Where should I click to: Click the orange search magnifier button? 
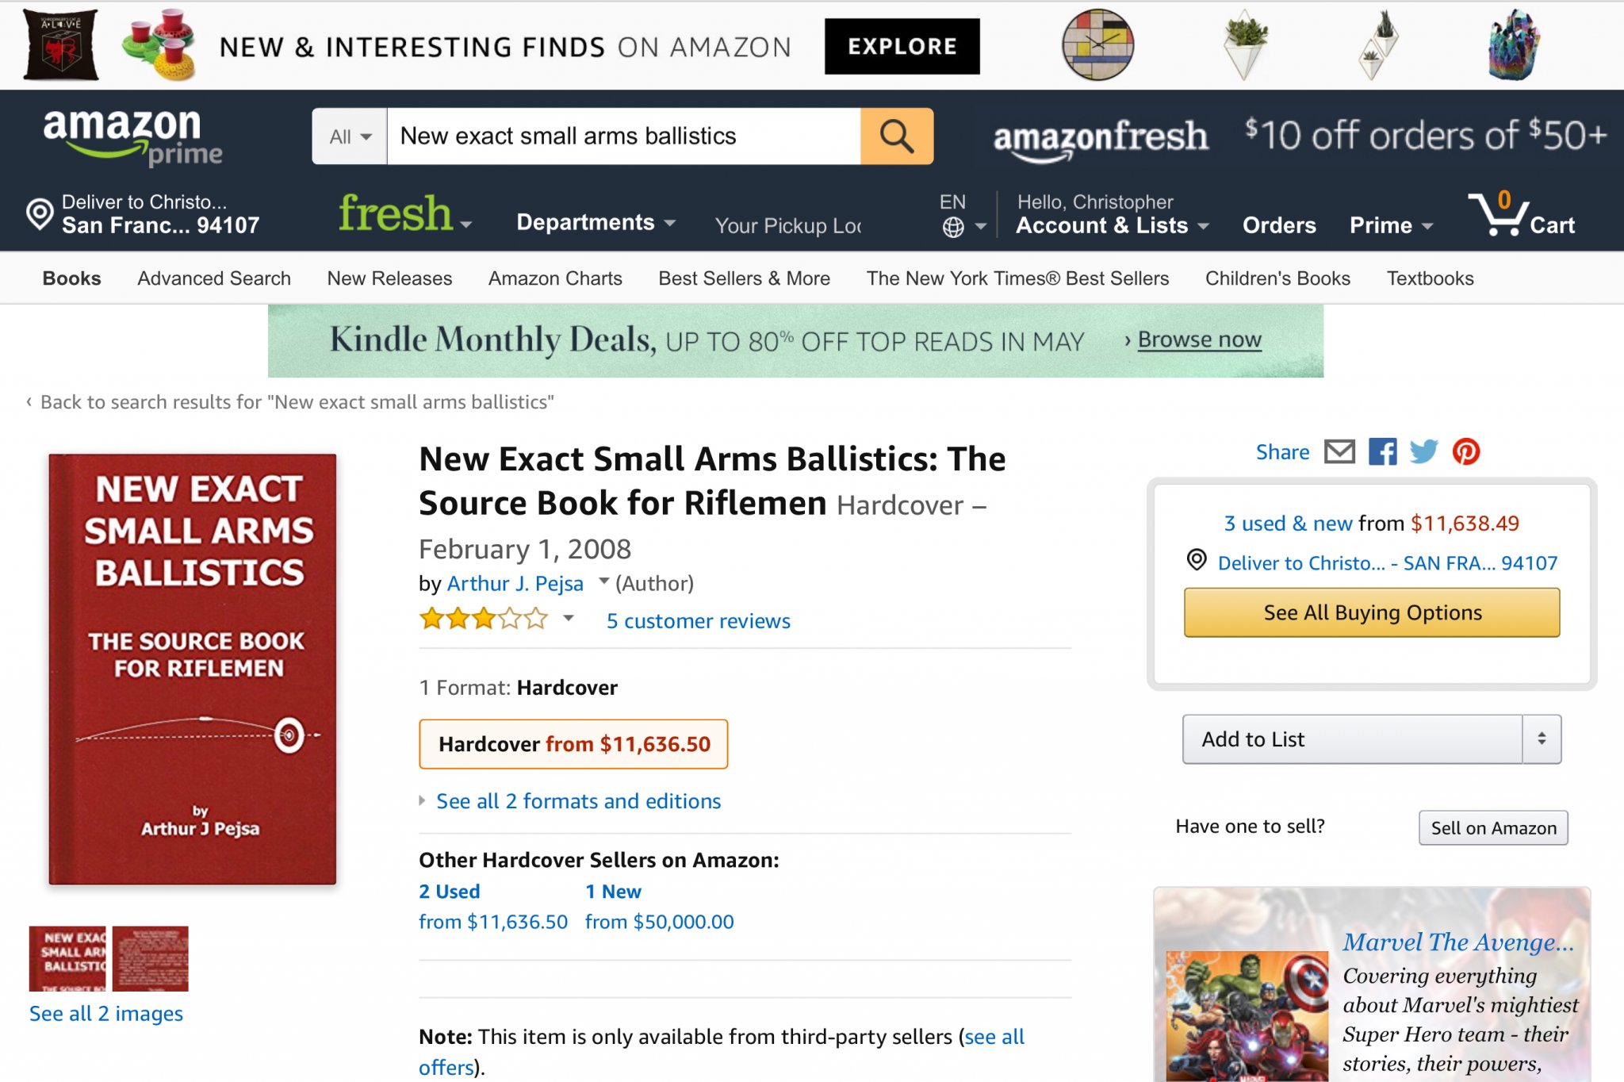pyautogui.click(x=896, y=136)
